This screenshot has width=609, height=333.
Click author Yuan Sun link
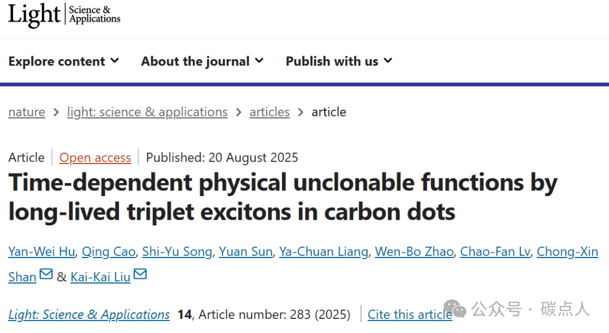coord(246,251)
